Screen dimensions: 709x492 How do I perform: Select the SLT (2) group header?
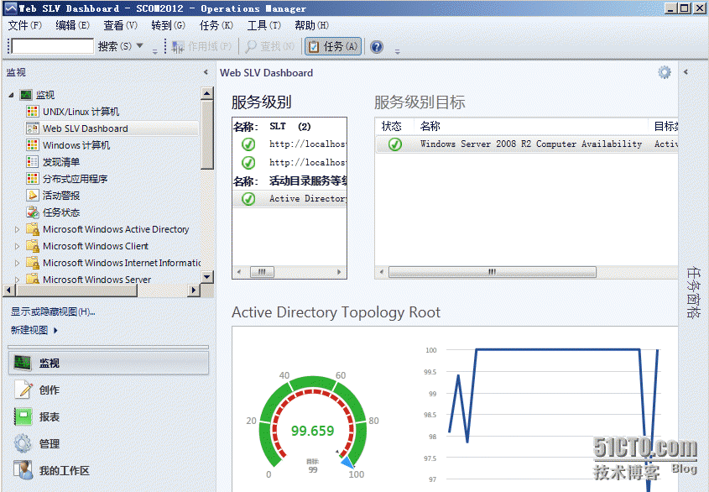point(289,127)
